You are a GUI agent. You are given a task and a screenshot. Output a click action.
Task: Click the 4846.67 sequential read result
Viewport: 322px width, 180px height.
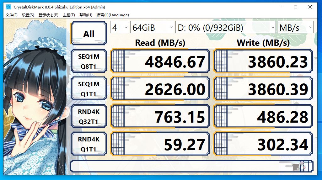tap(160, 61)
